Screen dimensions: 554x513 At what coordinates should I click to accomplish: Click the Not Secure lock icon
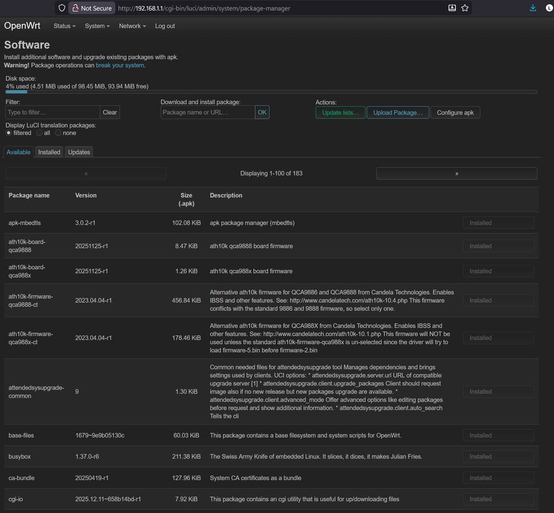click(75, 8)
